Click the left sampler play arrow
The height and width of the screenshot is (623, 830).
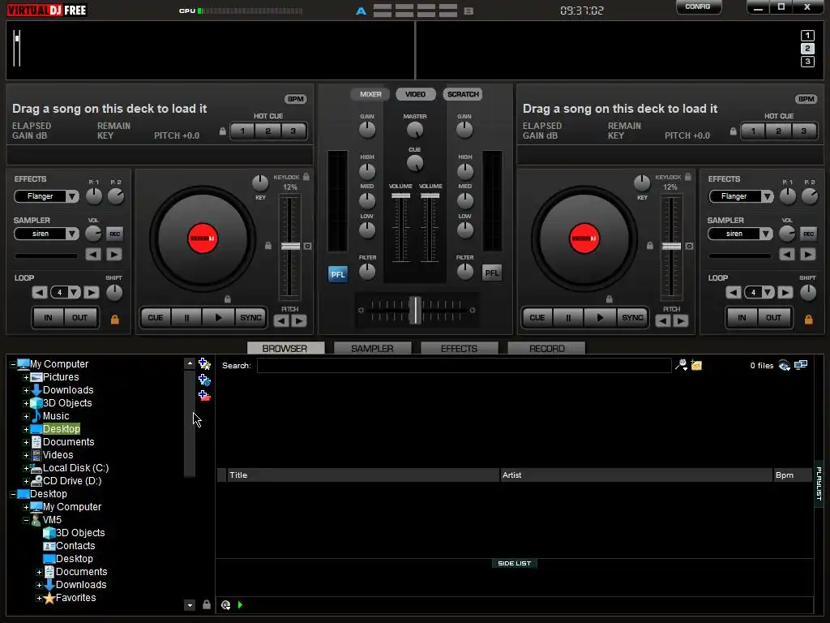(113, 255)
